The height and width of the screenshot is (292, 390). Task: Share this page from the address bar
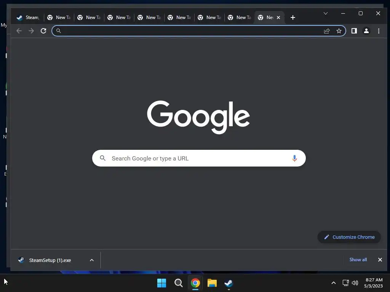click(326, 31)
